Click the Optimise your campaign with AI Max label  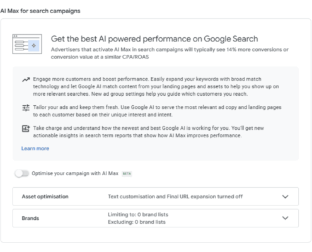(x=75, y=173)
